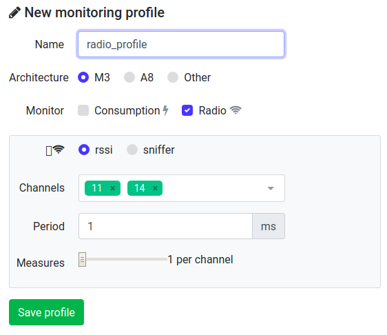Select the M3 architecture option
The image size is (387, 335).
point(83,77)
